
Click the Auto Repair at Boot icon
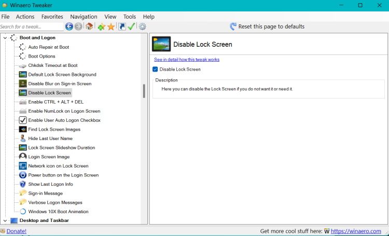tap(23, 47)
